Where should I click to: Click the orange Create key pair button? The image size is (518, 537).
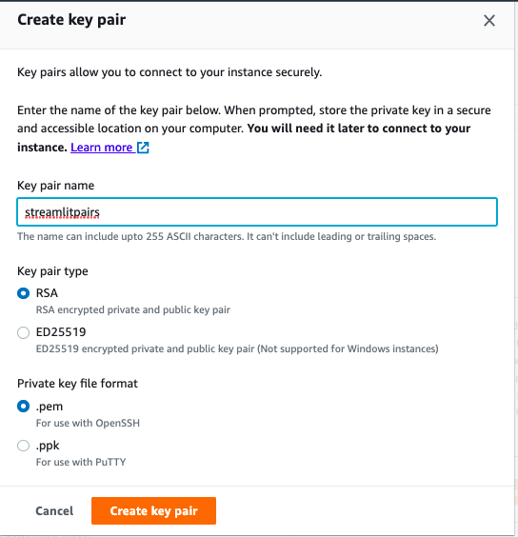[154, 510]
